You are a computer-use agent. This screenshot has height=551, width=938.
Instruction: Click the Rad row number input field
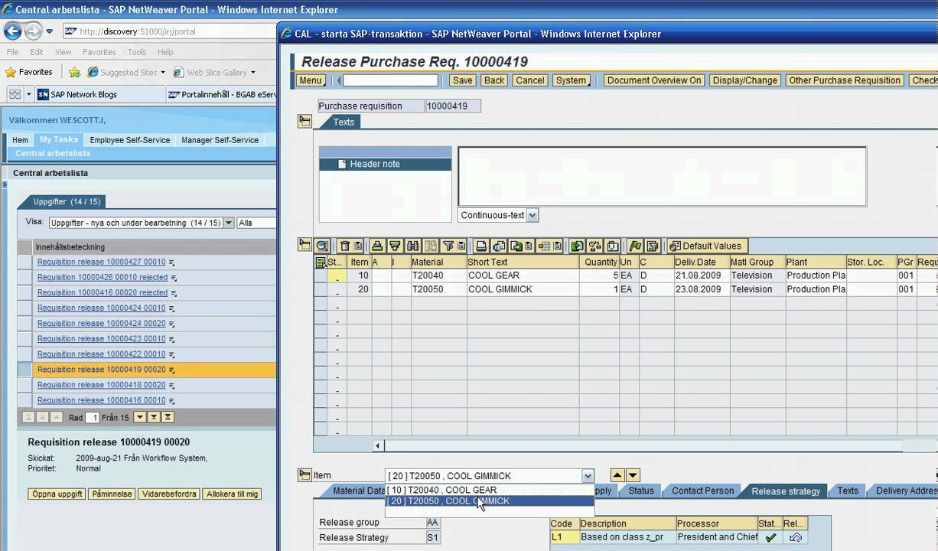pyautogui.click(x=92, y=418)
